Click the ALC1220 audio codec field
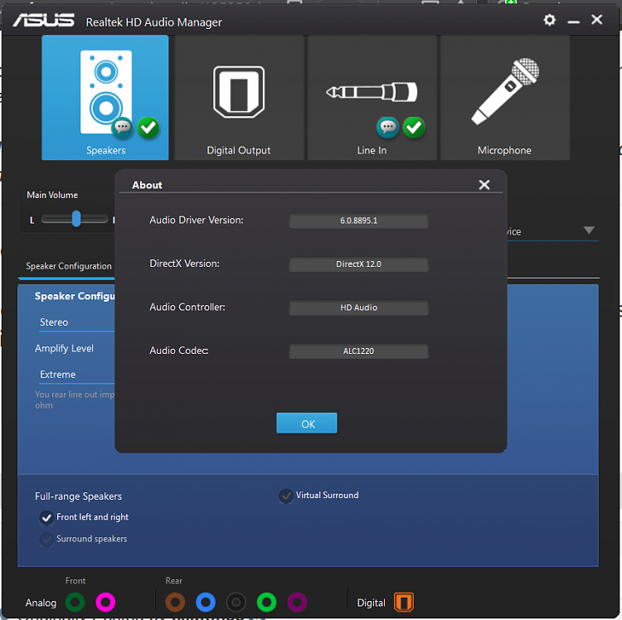 [358, 351]
